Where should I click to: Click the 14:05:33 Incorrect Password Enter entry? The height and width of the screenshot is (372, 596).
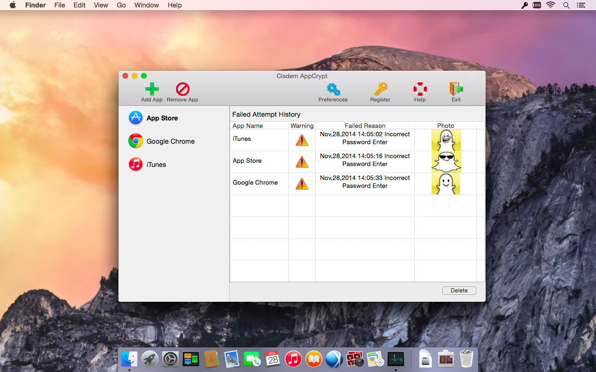pyautogui.click(x=365, y=182)
